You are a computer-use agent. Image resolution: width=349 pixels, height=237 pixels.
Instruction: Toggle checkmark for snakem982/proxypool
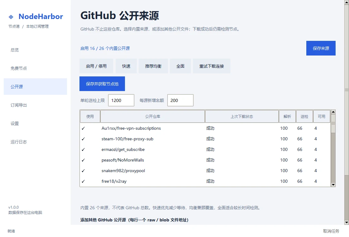tap(83, 171)
